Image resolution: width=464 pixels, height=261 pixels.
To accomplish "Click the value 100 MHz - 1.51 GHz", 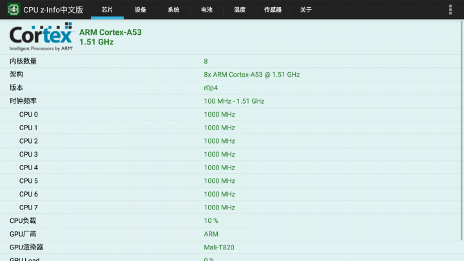I will (x=234, y=101).
